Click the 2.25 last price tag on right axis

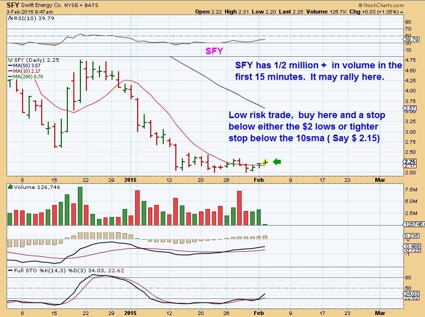tap(410, 162)
